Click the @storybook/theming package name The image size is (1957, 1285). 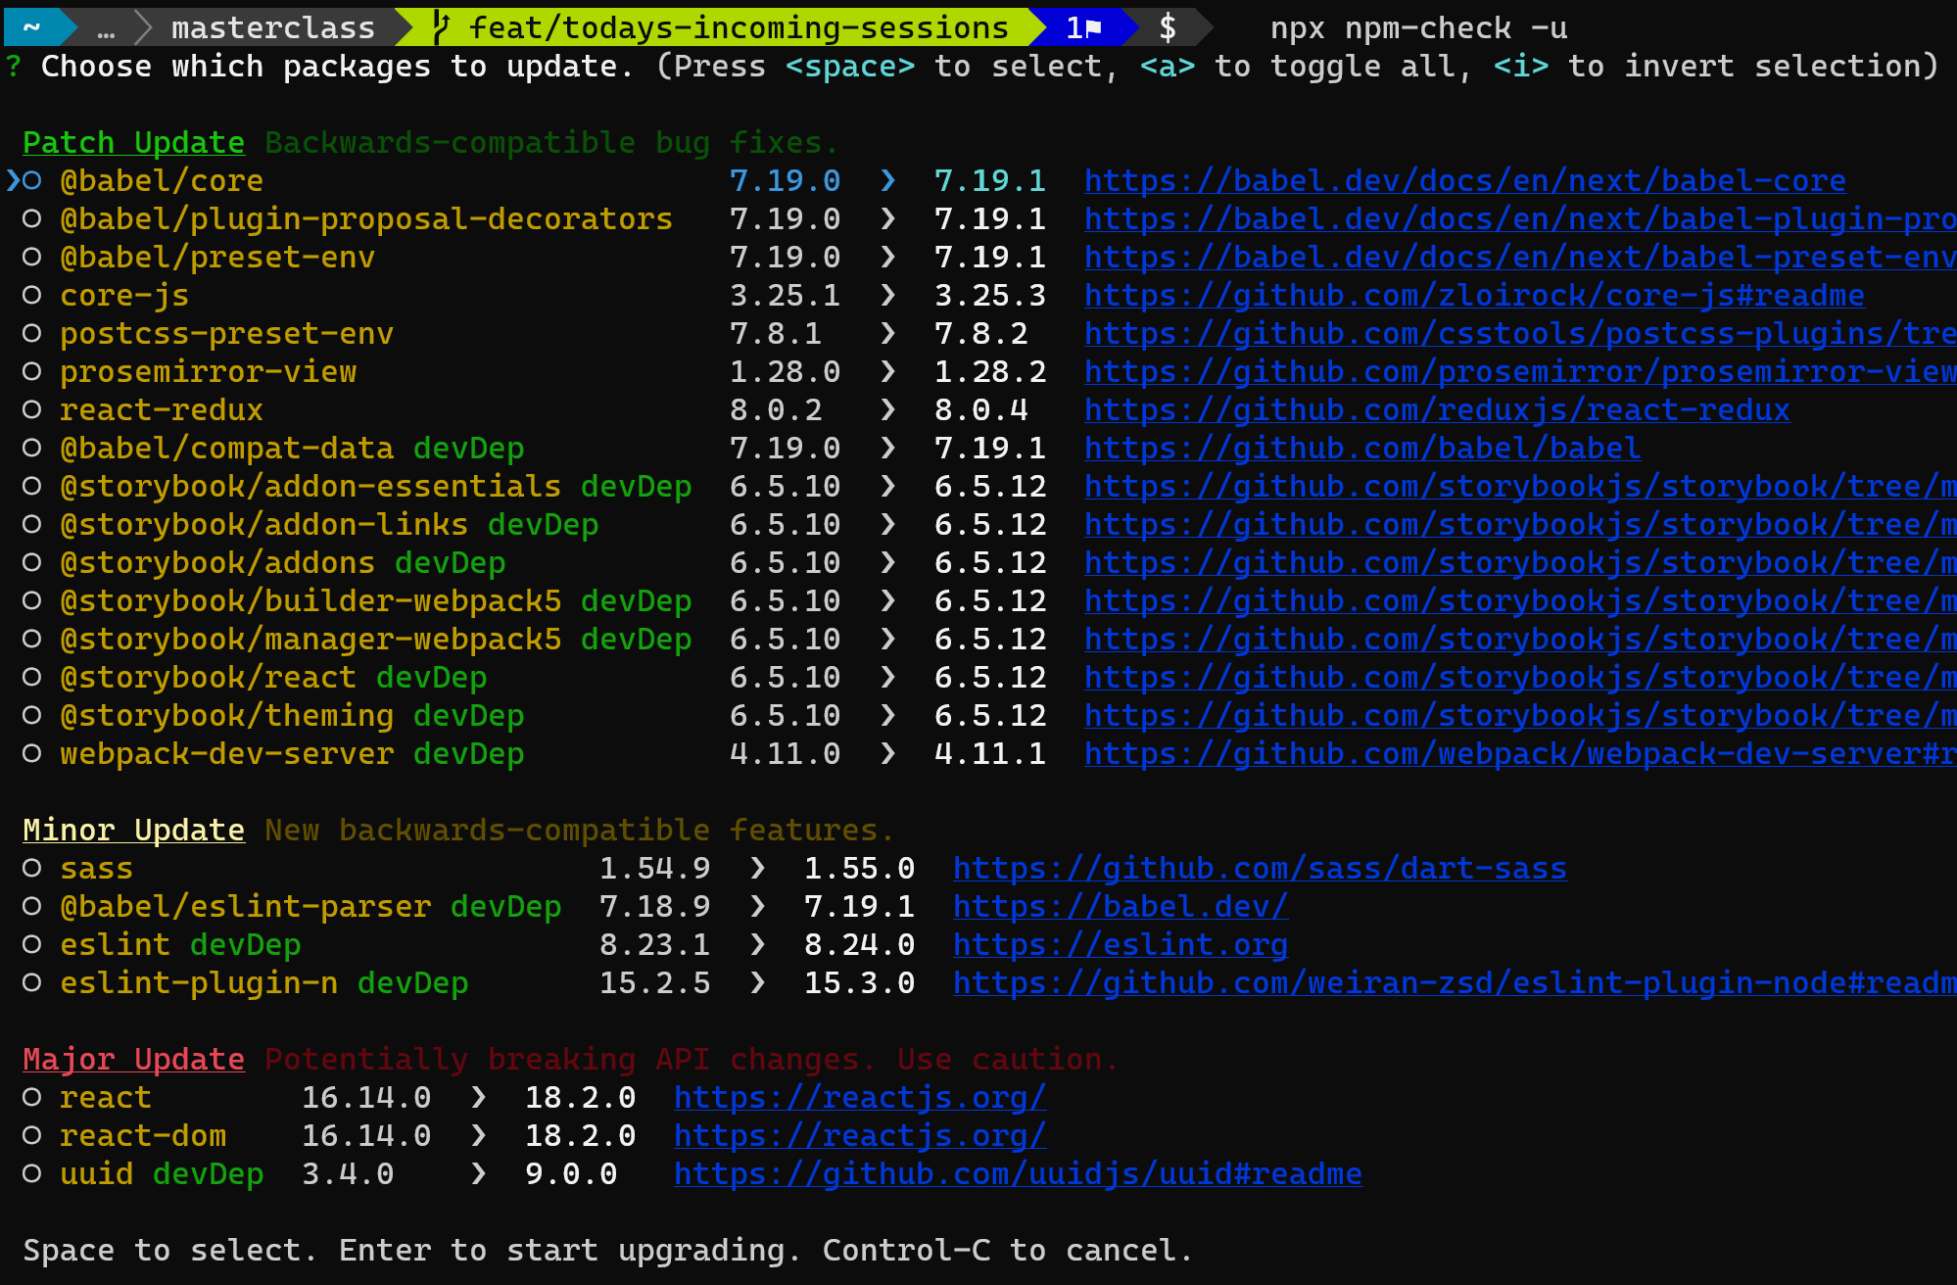pyautogui.click(x=226, y=716)
